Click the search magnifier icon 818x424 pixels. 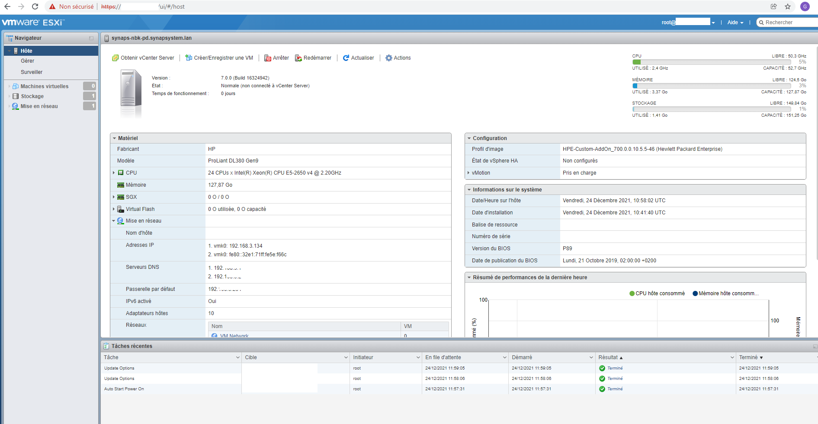761,22
